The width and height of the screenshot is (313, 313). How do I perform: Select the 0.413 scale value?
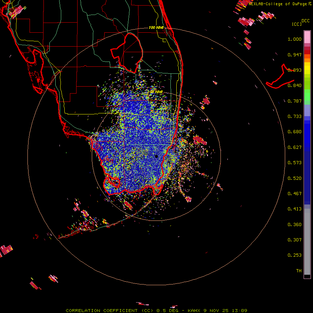point(295,209)
